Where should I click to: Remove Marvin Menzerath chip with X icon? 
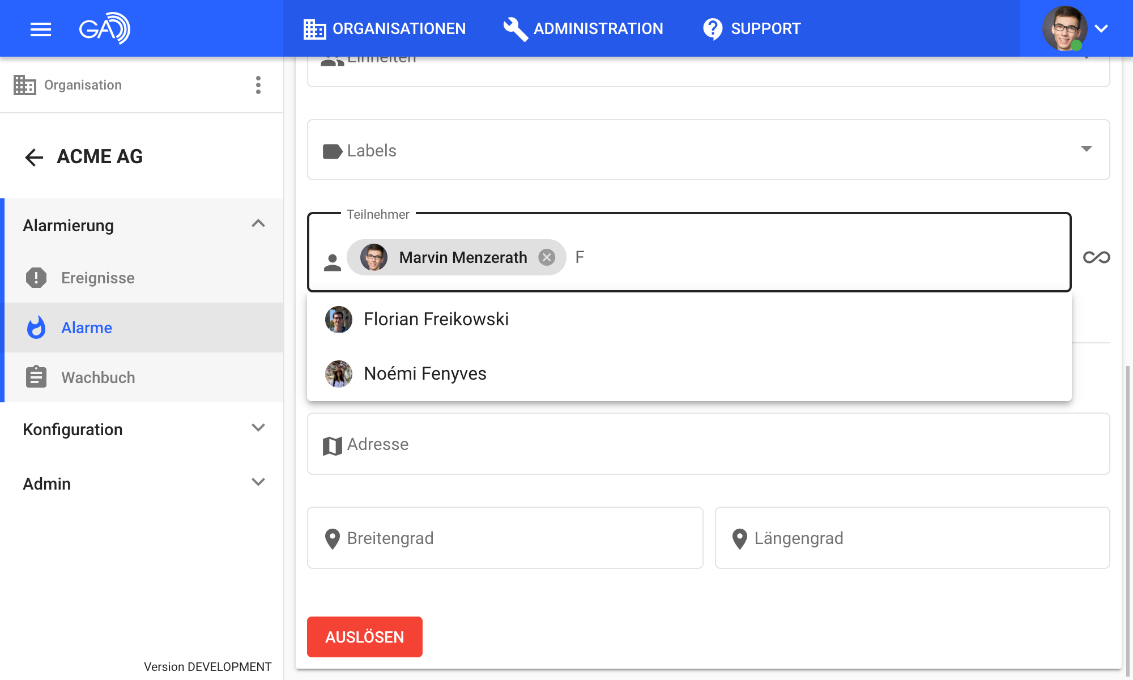(x=547, y=257)
